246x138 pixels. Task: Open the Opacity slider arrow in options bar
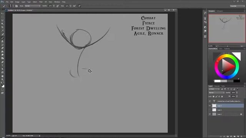pos(54,6)
